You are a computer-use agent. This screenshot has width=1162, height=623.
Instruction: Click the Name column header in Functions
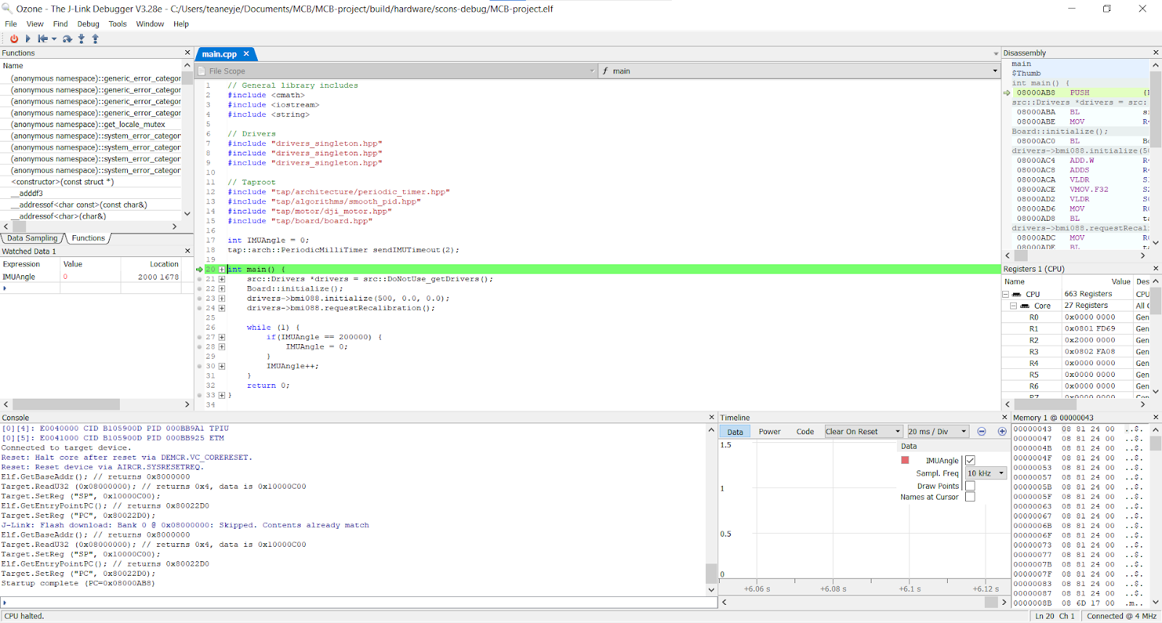[91, 65]
